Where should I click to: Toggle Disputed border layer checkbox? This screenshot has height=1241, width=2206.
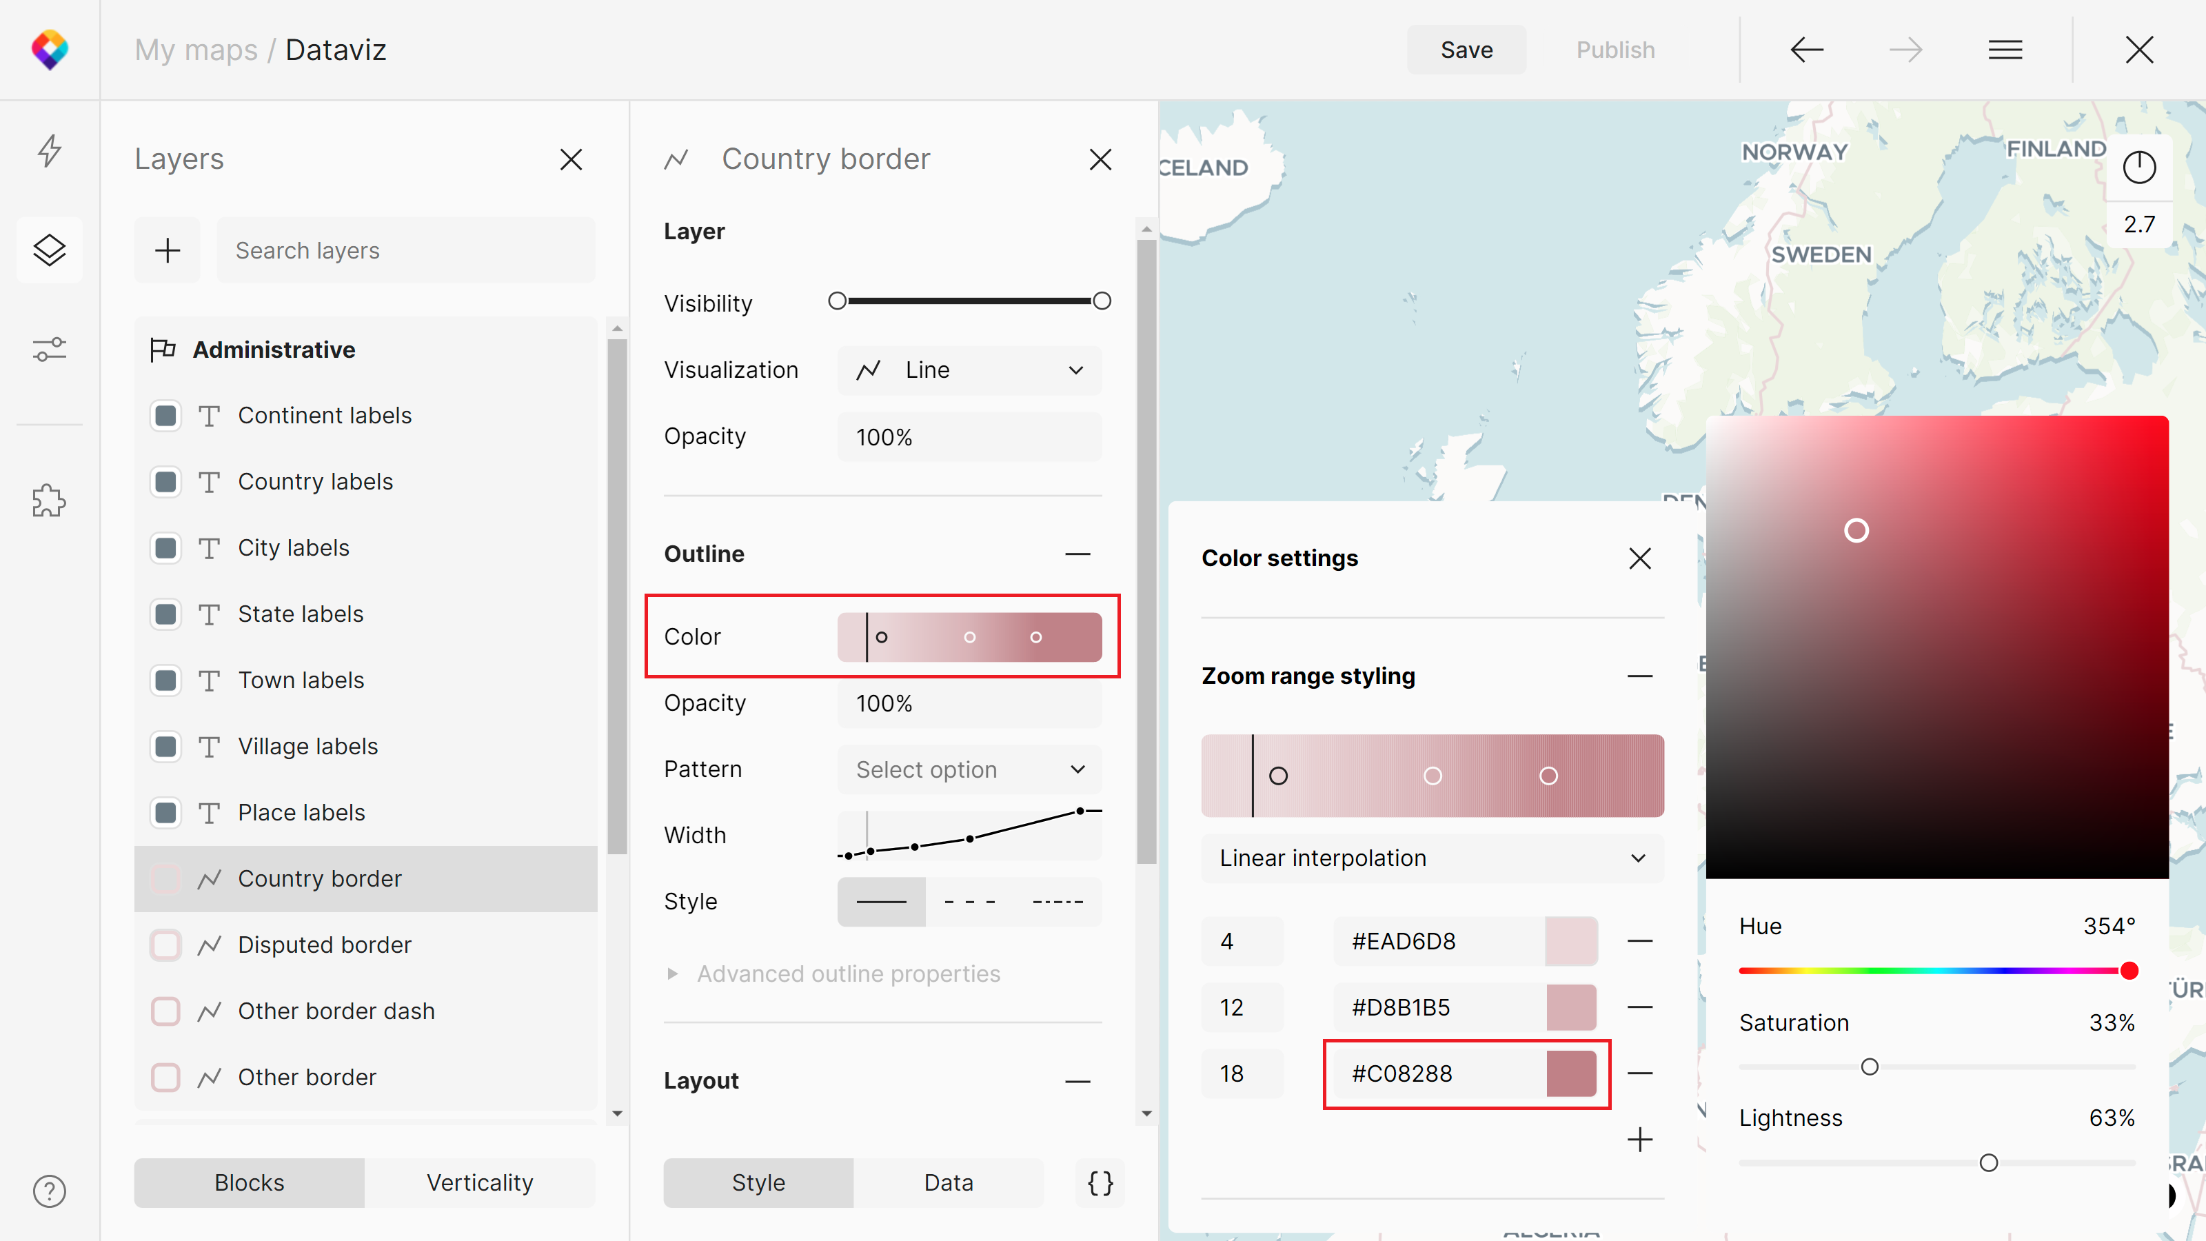click(165, 945)
